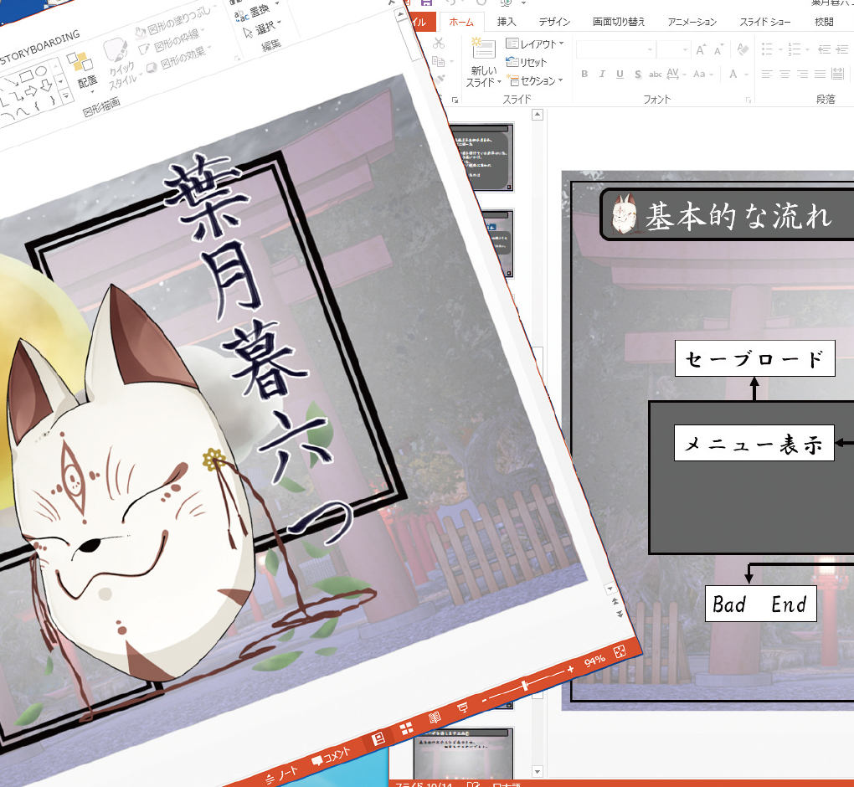Viewport: 854px width, 787px height.
Task: Open the Animations (アニメーション) tab
Action: (692, 22)
